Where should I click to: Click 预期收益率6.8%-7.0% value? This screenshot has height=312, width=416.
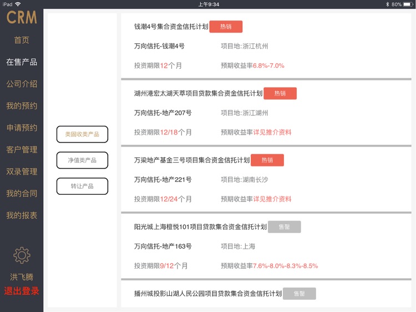coord(268,66)
